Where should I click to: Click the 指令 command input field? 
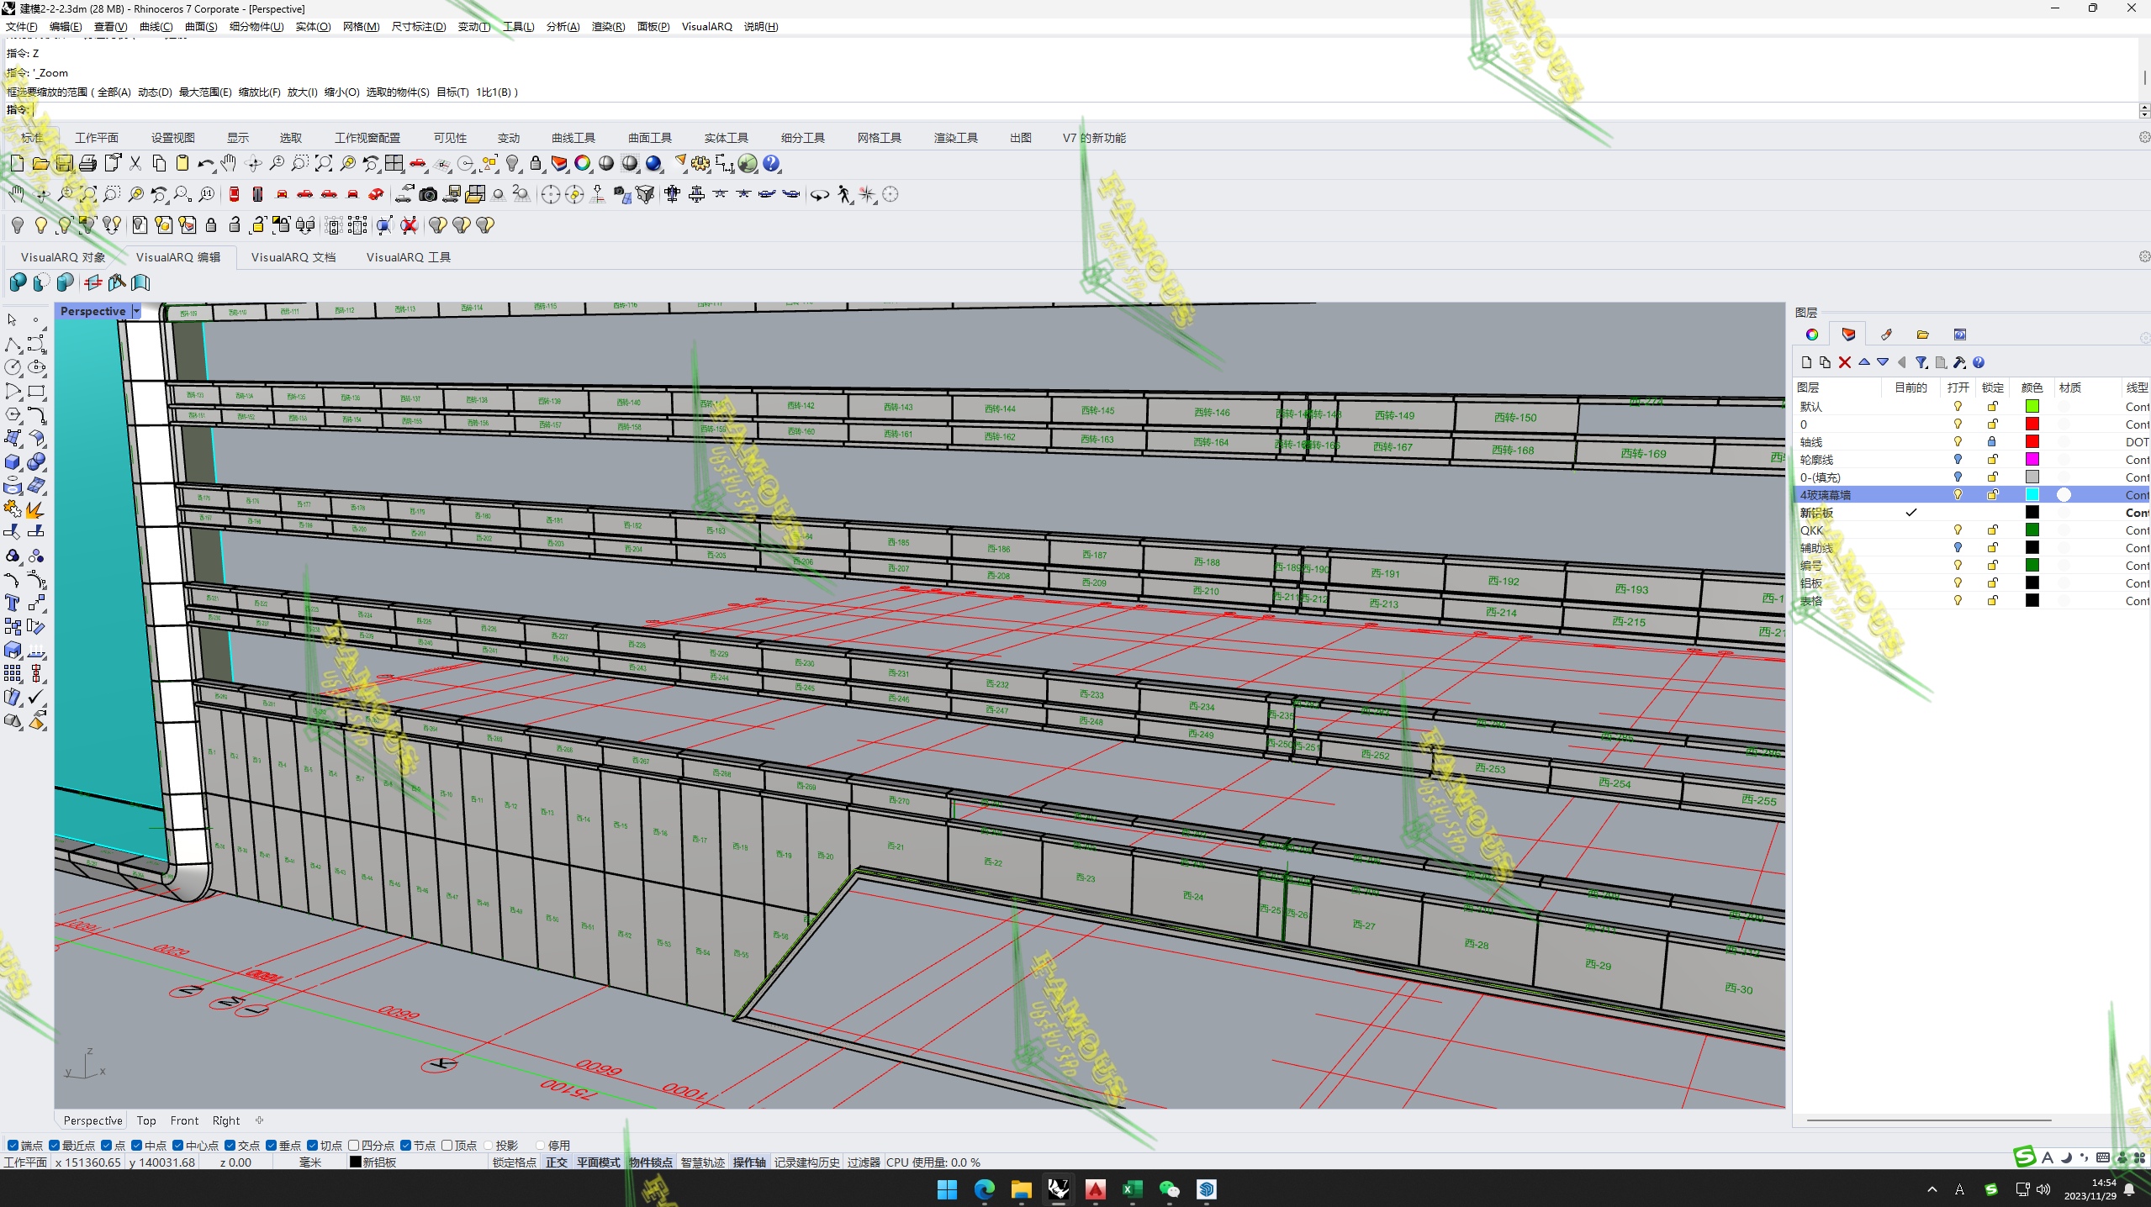pos(1083,110)
